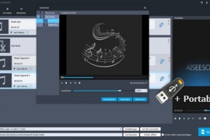Click the Zurücksetzen button
Image resolution: width=210 pixels, height=140 pixels.
click(x=109, y=99)
